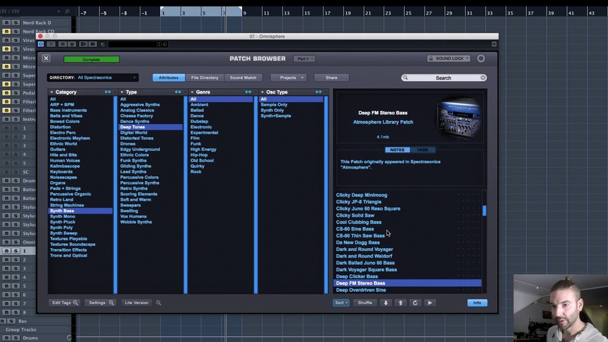Viewport: 608px width, 342px height.
Task: Solo the Nord Rack D track
Action: point(15,23)
